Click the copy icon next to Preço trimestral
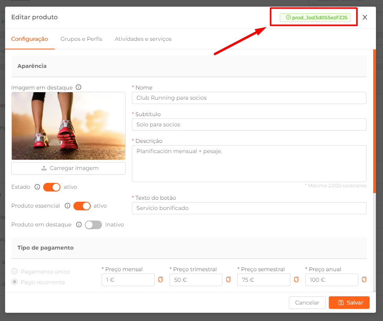383x321 pixels. tap(228, 279)
